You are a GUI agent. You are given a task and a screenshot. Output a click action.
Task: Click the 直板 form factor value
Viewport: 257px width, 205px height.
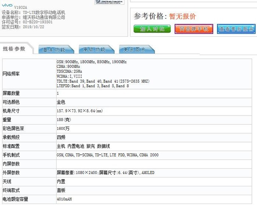[x=61, y=190]
